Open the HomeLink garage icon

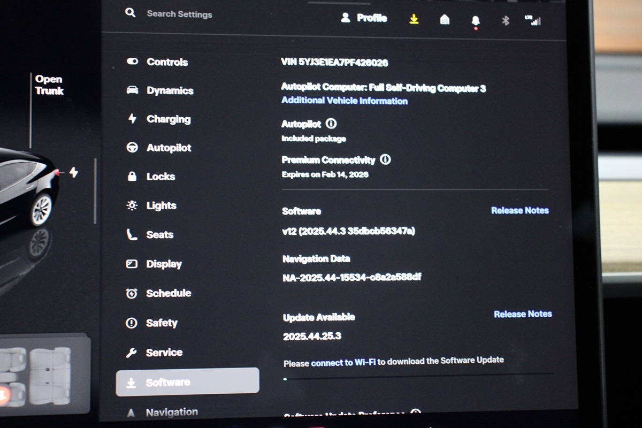point(445,20)
